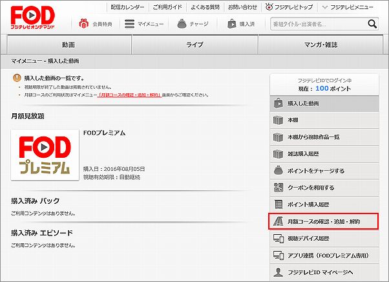Click the red 月額コースの確認・追加・解約 inline link
This screenshot has height=282, width=389.
129,95
